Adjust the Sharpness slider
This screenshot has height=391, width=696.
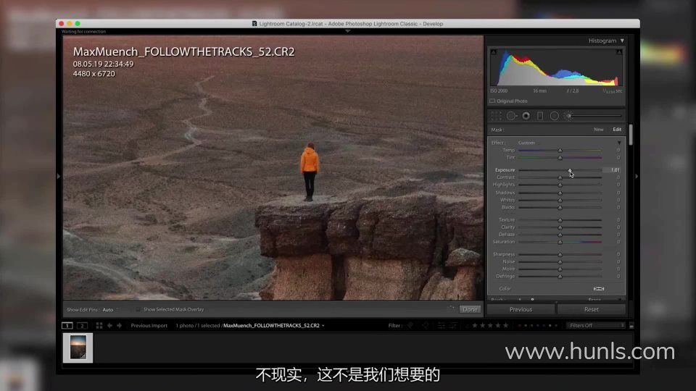coord(560,254)
